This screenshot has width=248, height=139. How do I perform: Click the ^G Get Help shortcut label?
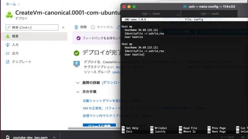click(x=130, y=128)
